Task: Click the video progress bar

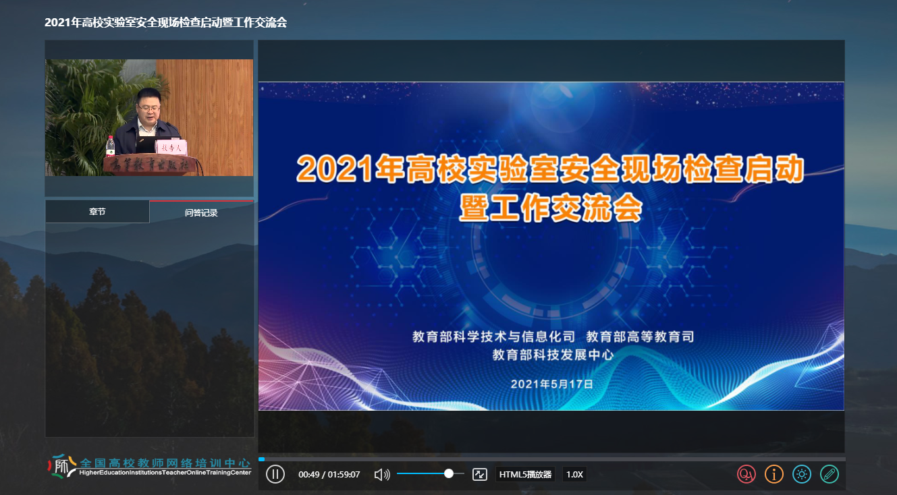Action: tap(551, 459)
